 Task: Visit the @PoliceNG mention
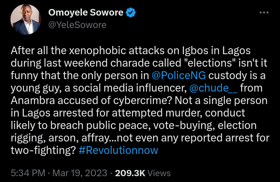pos(186,75)
